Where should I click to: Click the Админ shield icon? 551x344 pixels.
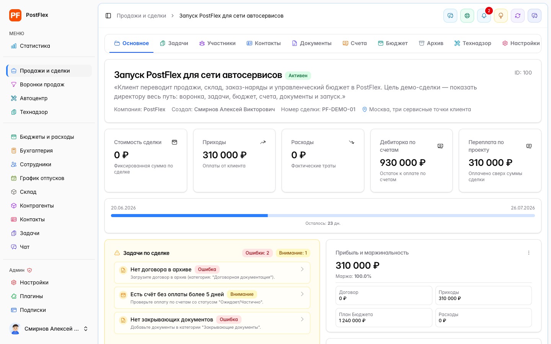point(29,270)
